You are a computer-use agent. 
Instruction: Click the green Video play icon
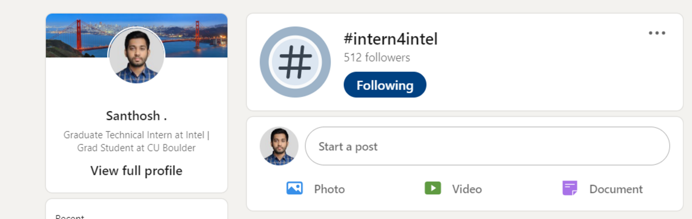tap(432, 188)
